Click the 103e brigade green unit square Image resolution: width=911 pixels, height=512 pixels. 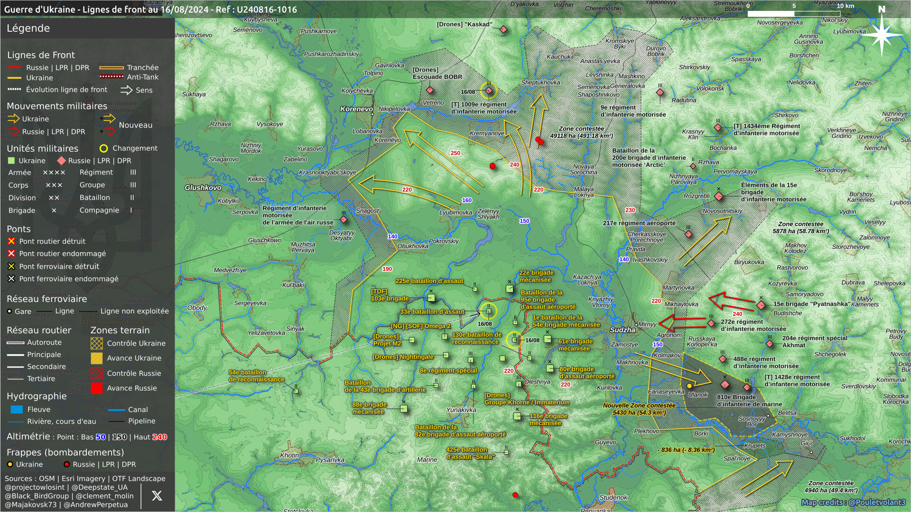pos(431,298)
